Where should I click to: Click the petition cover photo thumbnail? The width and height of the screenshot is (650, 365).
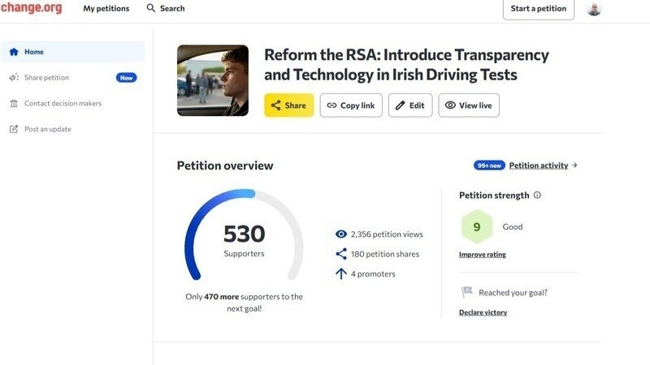pos(213,80)
